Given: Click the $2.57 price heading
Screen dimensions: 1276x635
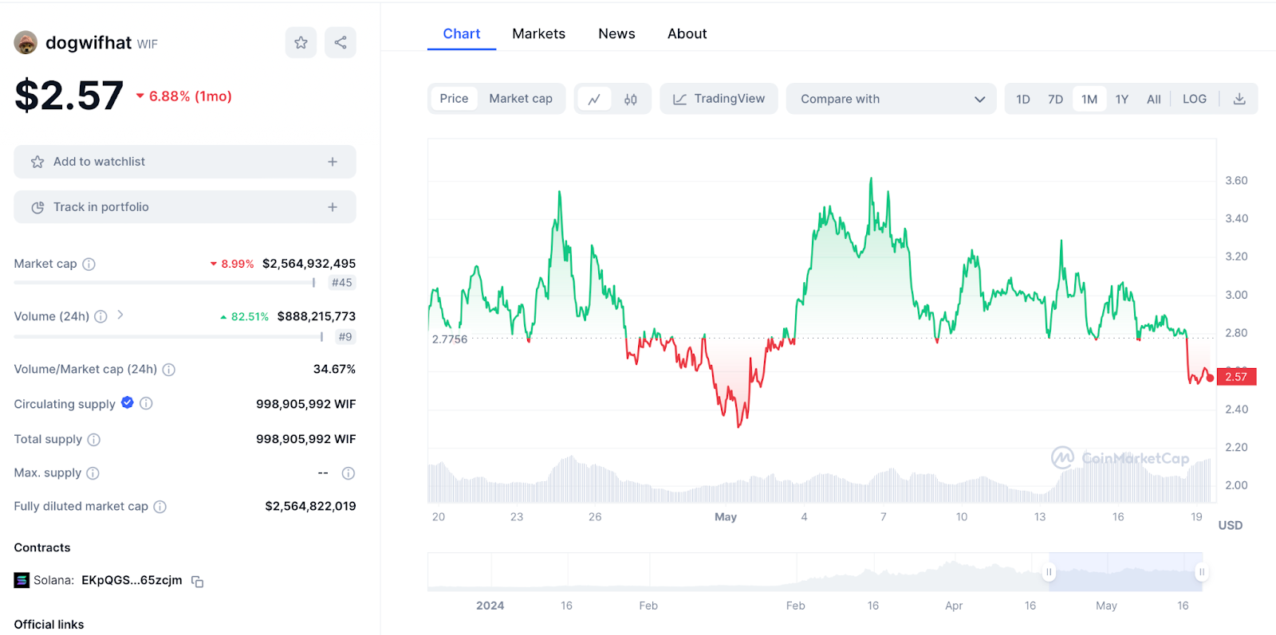Looking at the screenshot, I should (69, 96).
